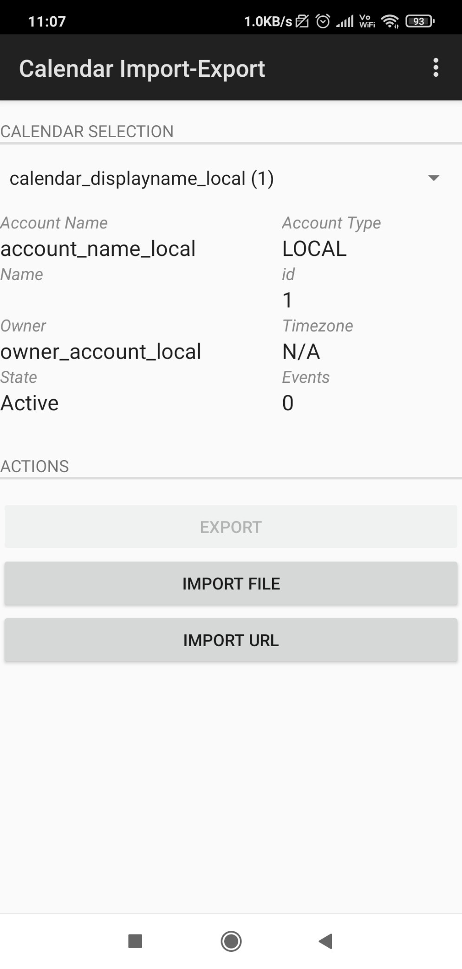Tap the back triangle navigation button

(x=325, y=941)
